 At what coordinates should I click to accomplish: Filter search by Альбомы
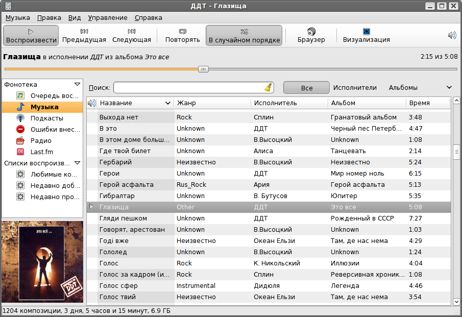coord(403,88)
